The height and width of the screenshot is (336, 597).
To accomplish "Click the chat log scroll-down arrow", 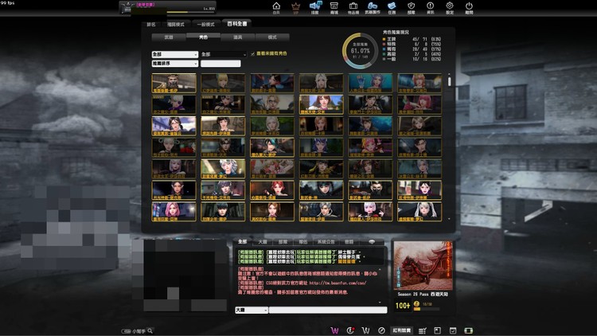I will point(380,302).
